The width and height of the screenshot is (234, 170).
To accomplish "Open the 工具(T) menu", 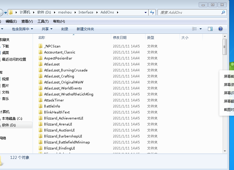I will 43,21.
